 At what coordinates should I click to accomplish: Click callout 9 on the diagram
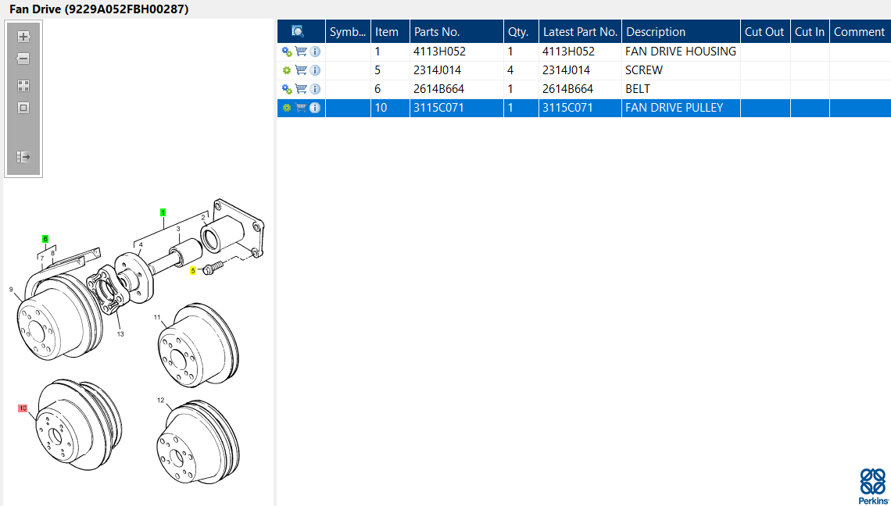(x=11, y=290)
